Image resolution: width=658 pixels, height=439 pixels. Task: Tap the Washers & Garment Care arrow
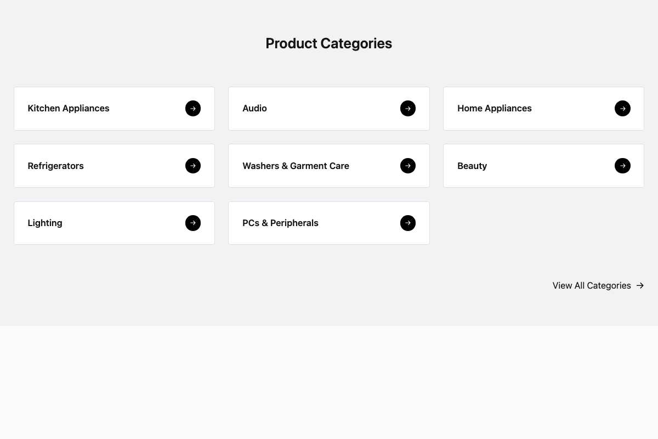(x=408, y=166)
